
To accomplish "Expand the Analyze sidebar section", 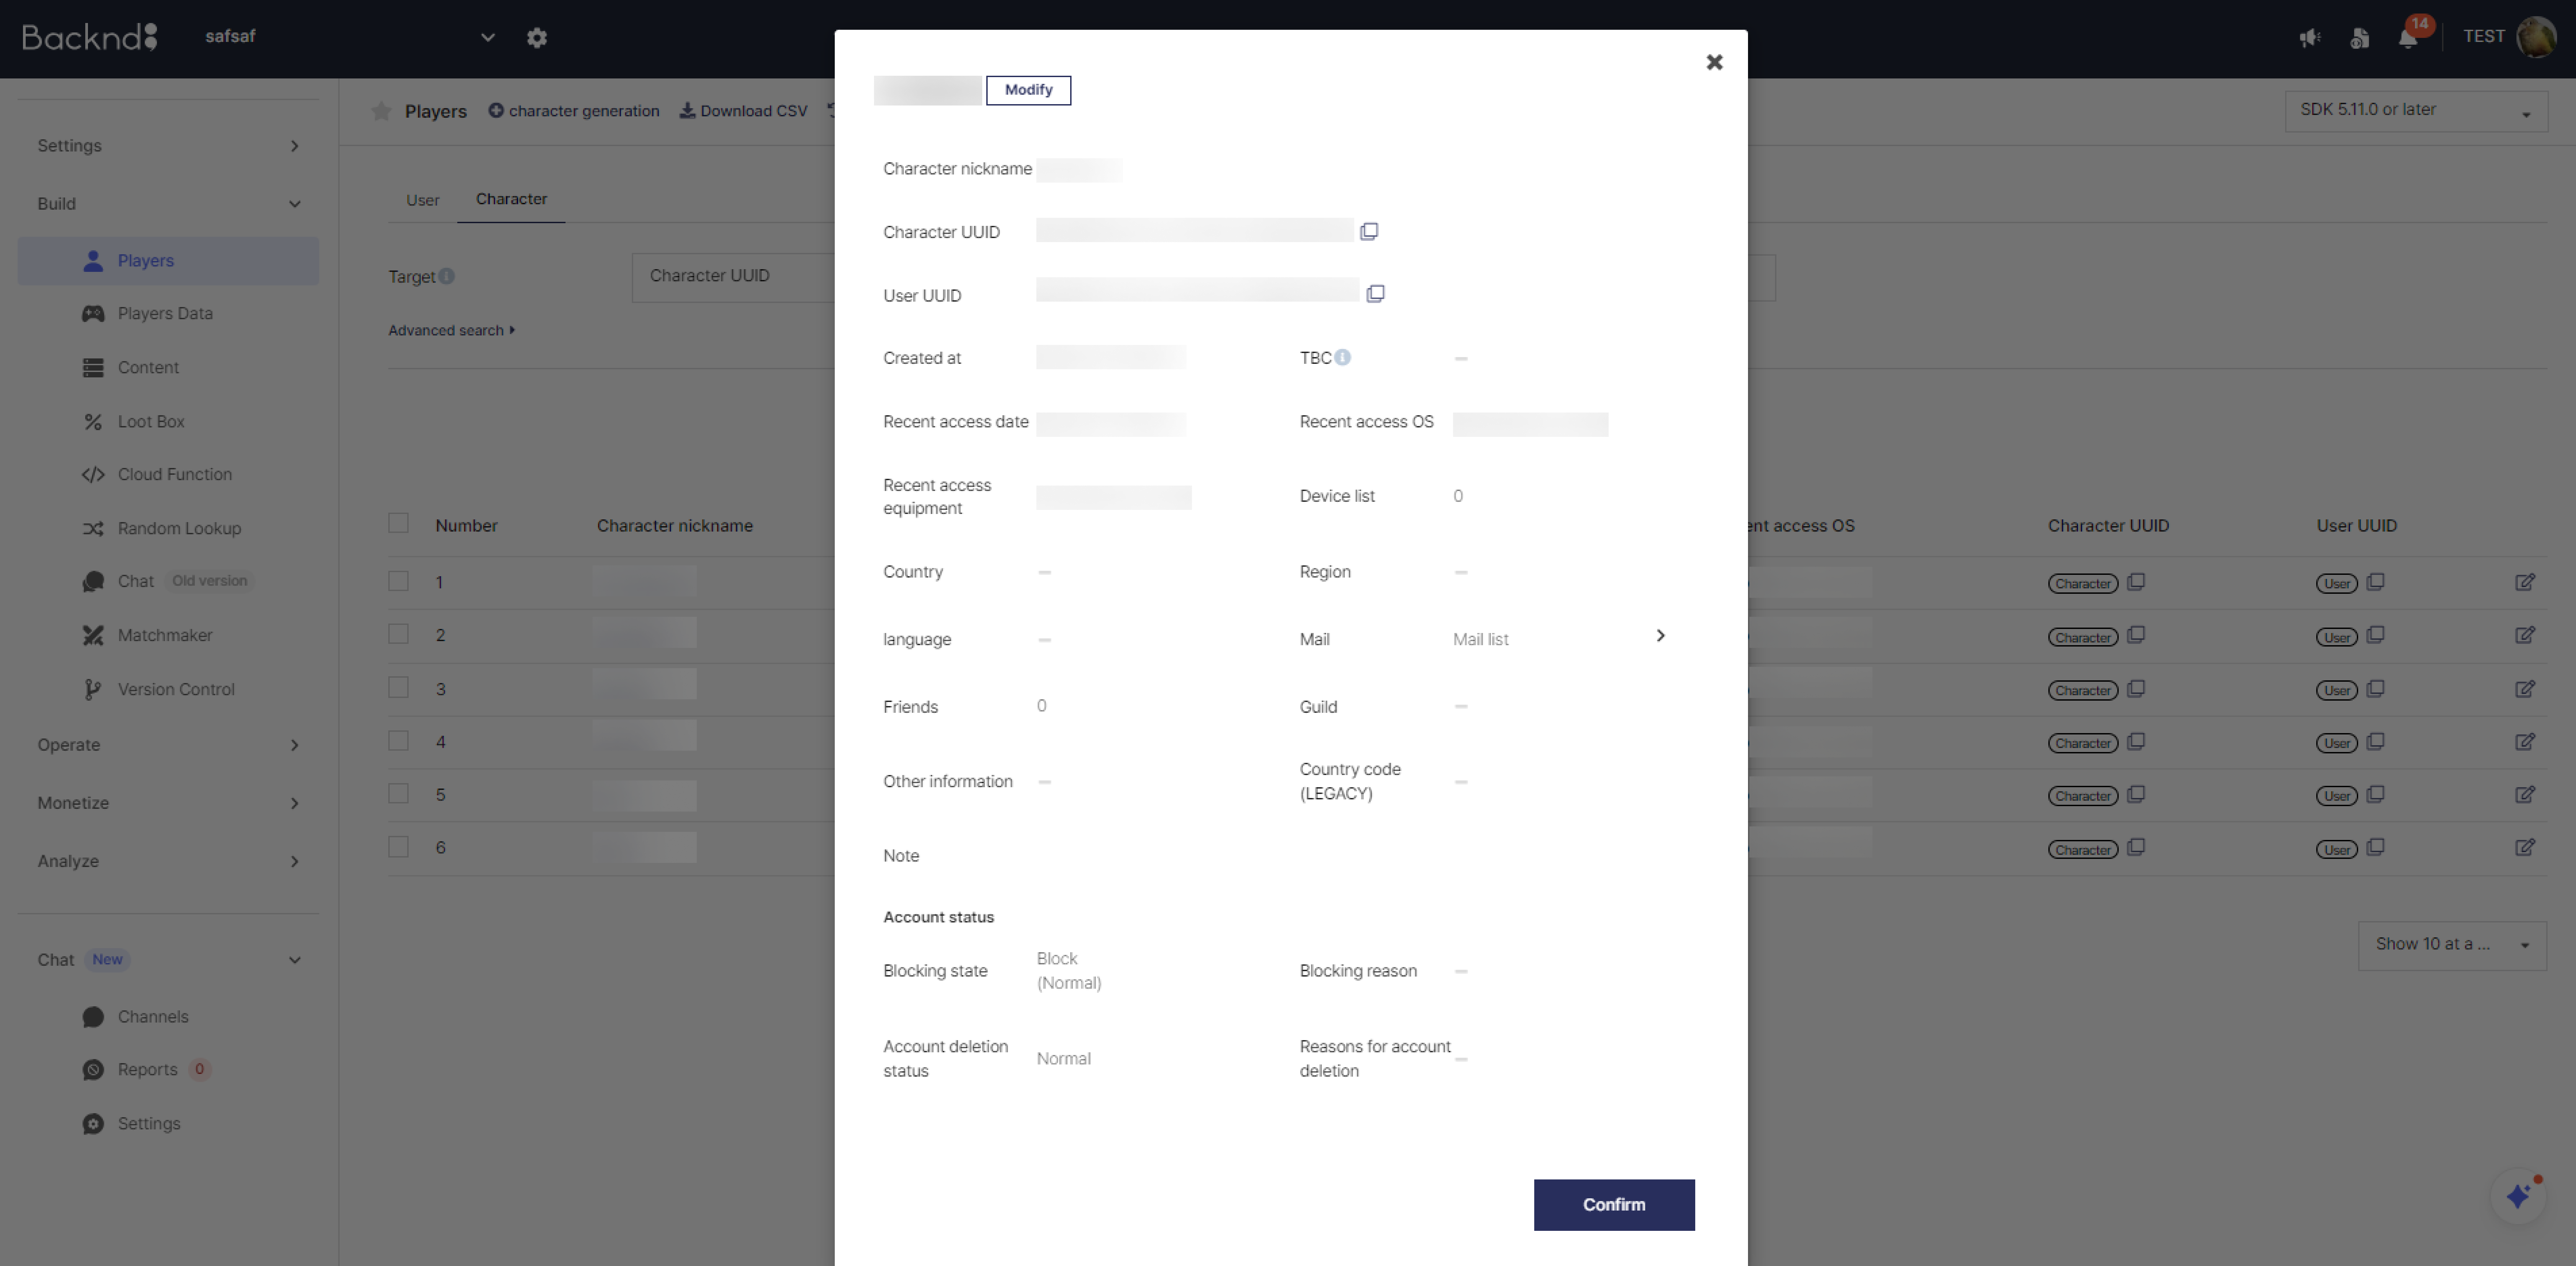I will pos(168,861).
